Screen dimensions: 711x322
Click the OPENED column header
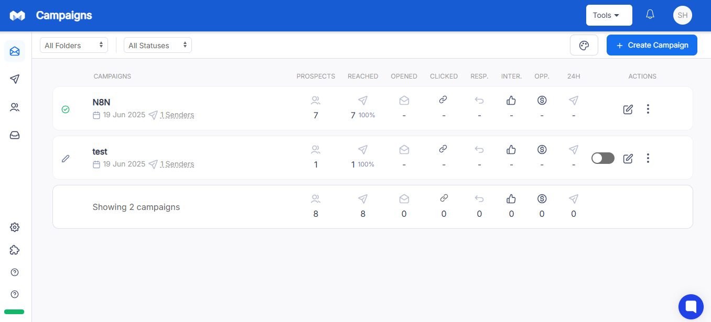[x=404, y=76]
